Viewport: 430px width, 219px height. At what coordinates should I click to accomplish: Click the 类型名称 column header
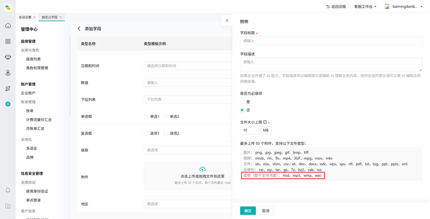pyautogui.click(x=88, y=44)
